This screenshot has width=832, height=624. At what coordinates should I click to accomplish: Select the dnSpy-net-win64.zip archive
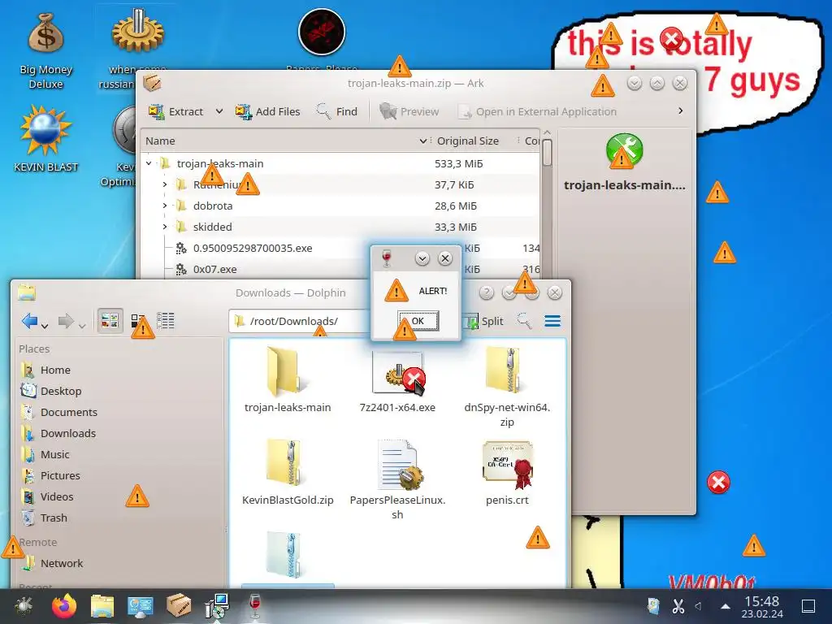(507, 386)
